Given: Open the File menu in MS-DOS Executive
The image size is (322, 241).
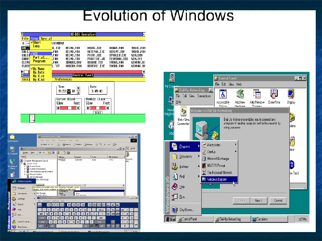Looking at the screenshot, I should [25, 38].
